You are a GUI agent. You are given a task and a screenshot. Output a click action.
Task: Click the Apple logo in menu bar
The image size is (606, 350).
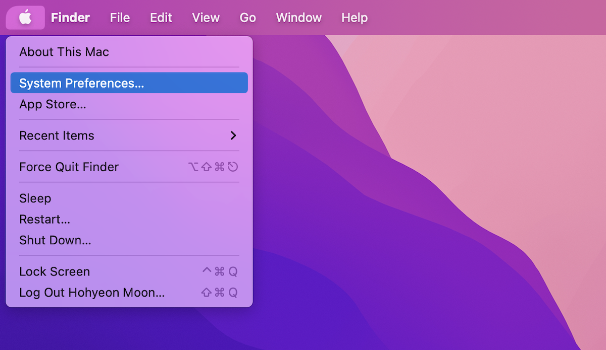click(x=25, y=17)
